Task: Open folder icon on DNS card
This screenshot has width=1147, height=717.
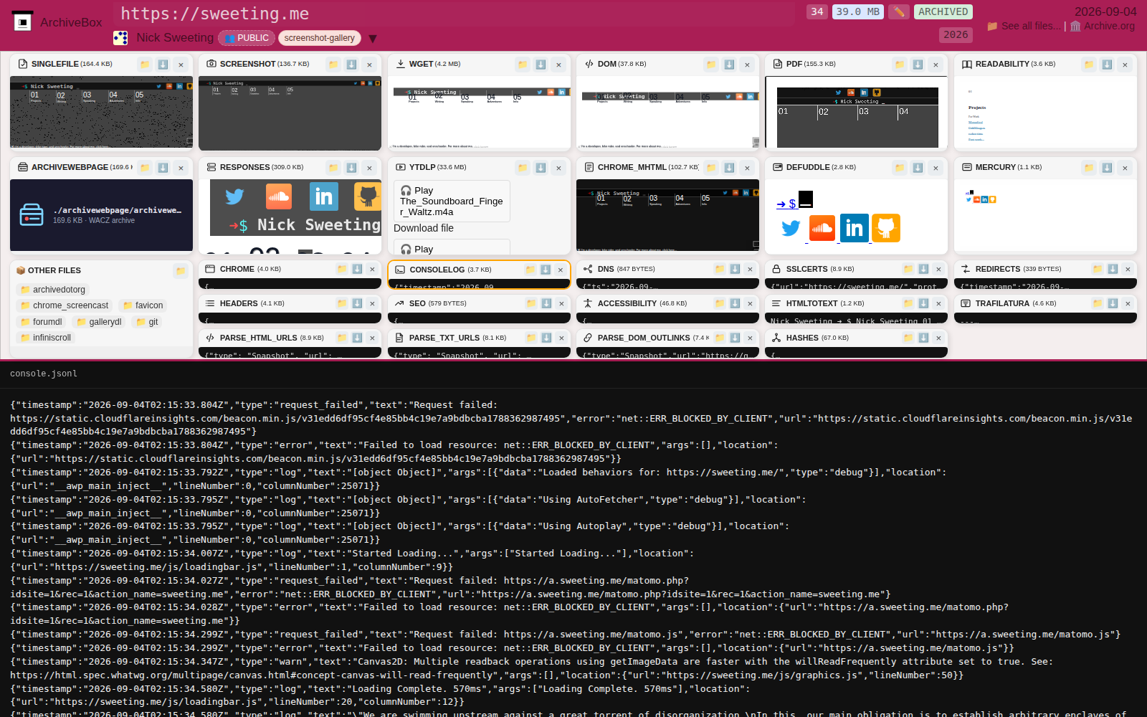Action: 720,269
